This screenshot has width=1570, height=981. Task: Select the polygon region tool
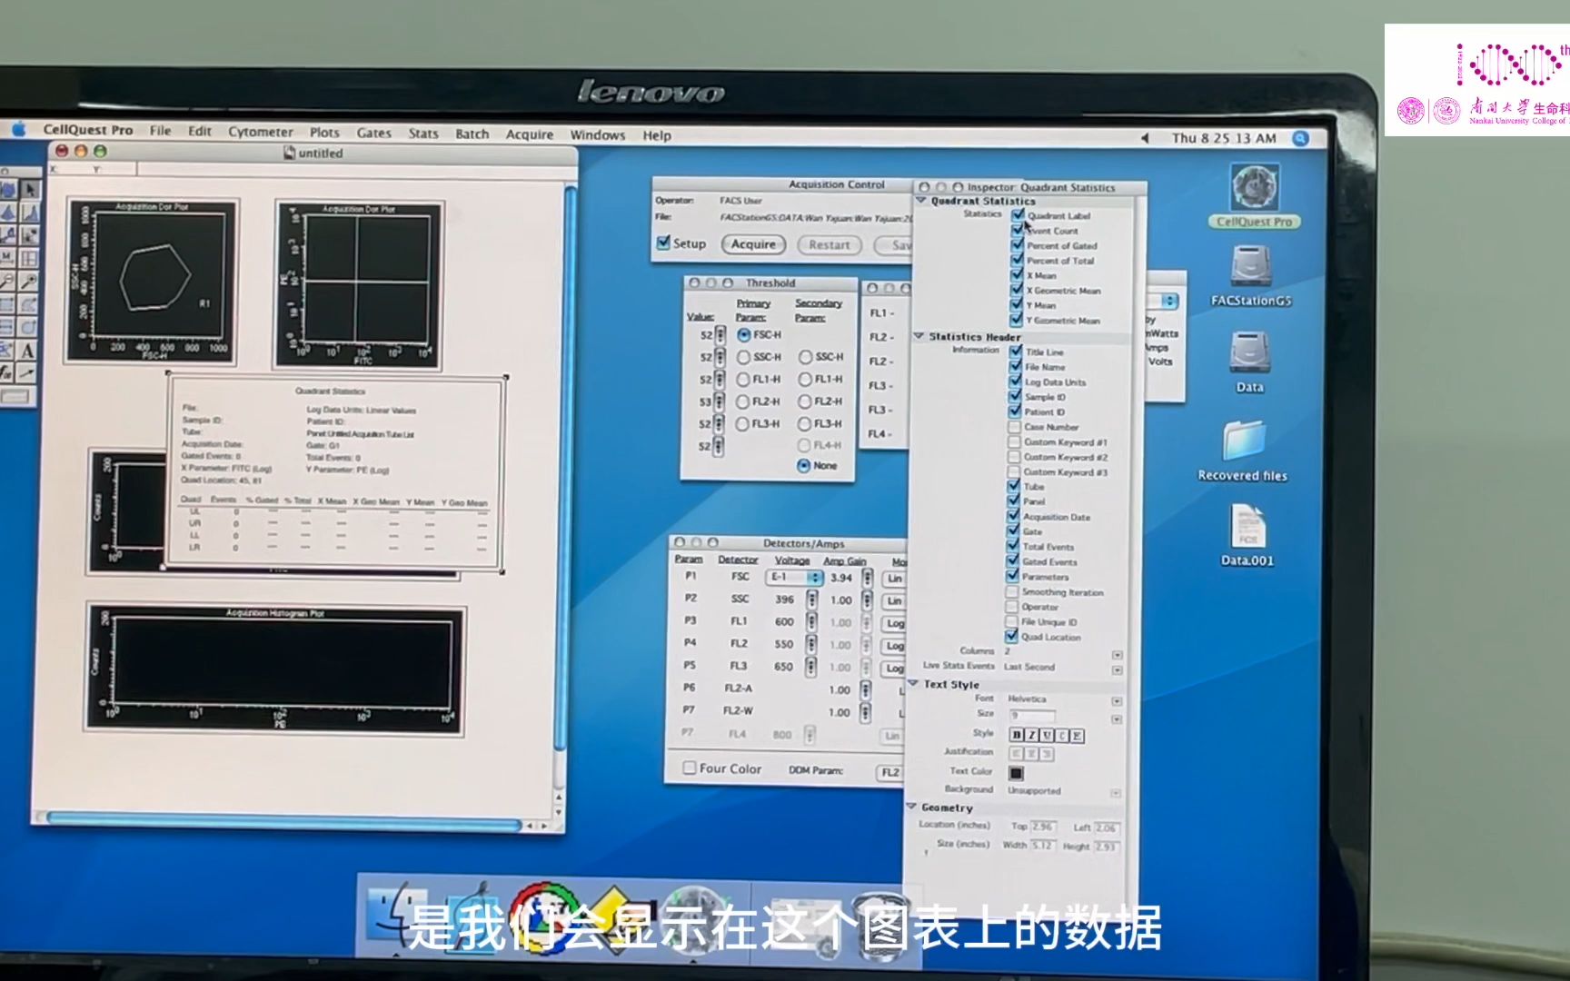[28, 304]
